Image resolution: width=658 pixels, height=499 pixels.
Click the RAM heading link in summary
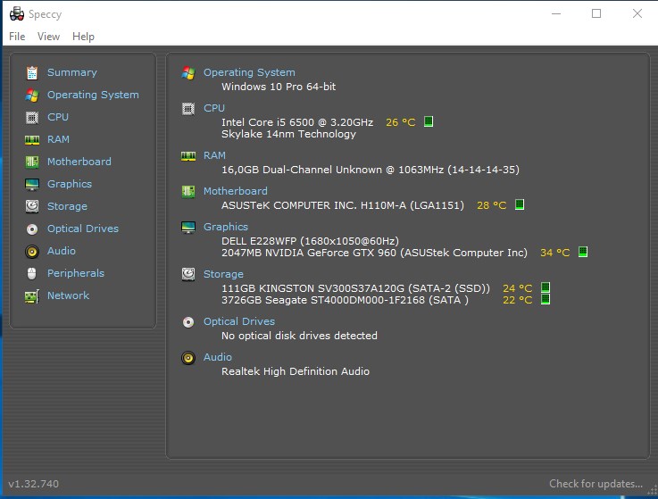[214, 155]
